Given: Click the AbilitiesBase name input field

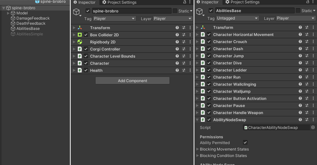Looking at the screenshot, I should [254, 11].
